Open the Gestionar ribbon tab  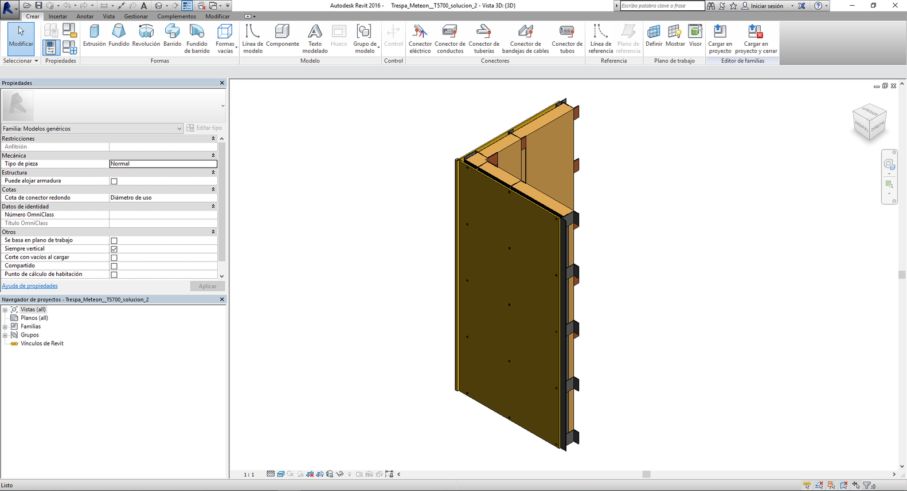pos(136,17)
